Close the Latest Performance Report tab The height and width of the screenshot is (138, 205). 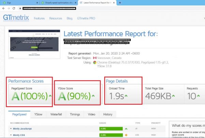tap(114, 3)
